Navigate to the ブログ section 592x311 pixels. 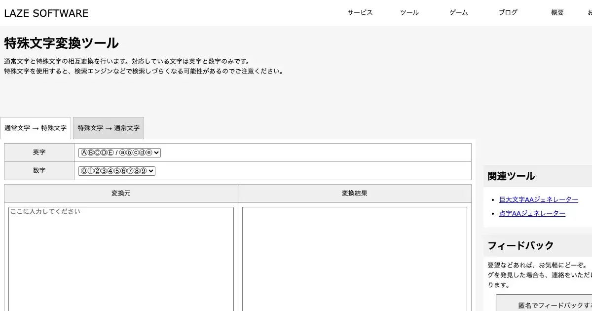click(x=508, y=13)
